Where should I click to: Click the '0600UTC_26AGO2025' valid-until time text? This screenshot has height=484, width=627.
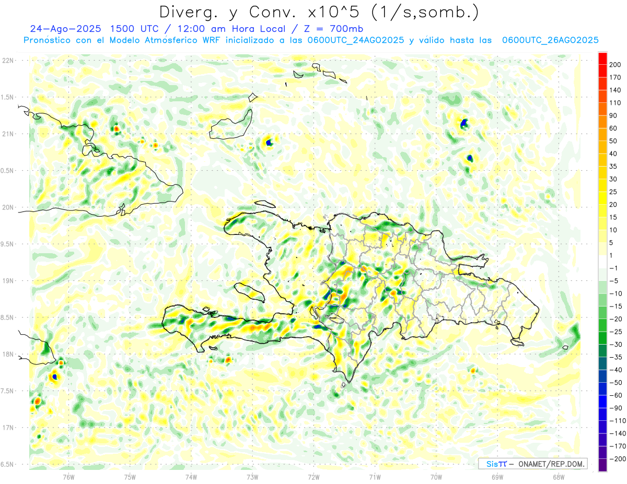click(550, 40)
